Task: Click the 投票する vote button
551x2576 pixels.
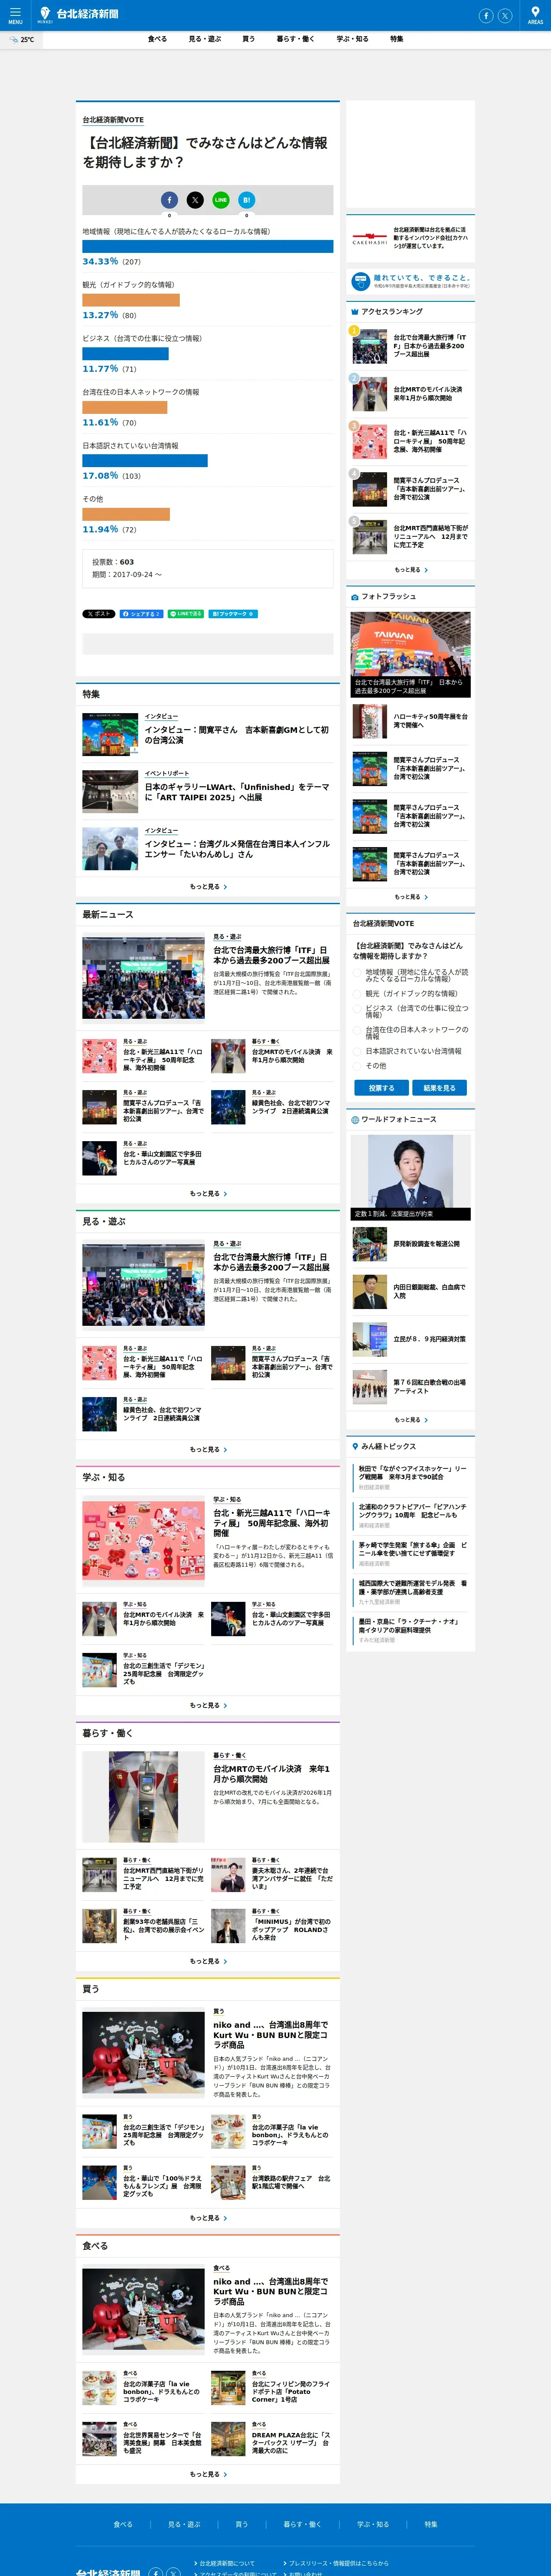Action: [x=381, y=1088]
